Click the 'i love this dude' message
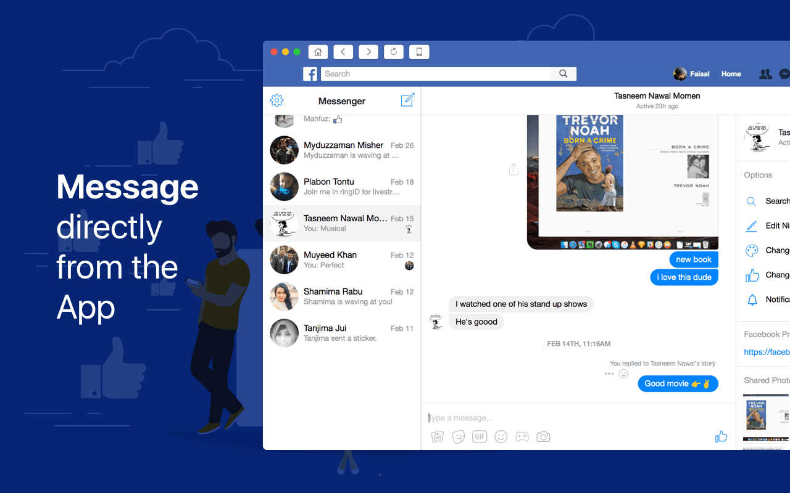 [x=684, y=277]
